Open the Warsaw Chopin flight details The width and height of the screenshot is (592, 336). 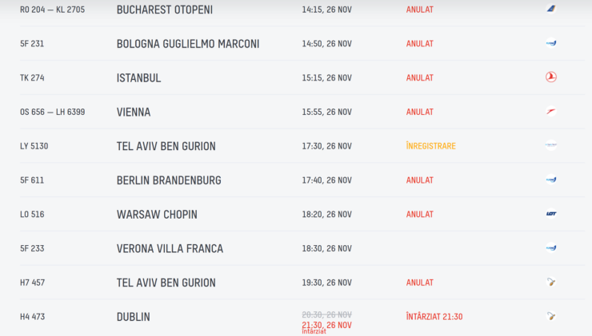click(x=302, y=214)
